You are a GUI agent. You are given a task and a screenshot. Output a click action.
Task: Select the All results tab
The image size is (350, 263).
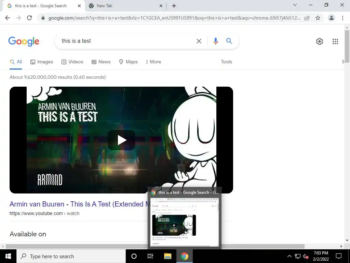tap(16, 62)
